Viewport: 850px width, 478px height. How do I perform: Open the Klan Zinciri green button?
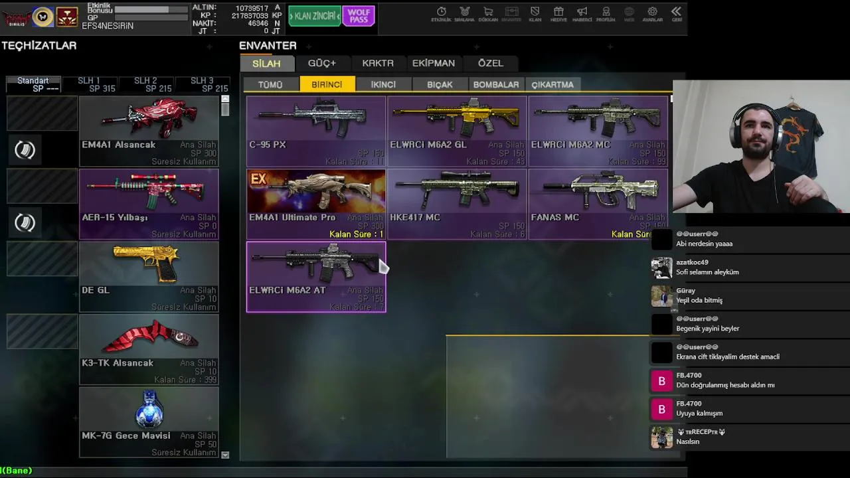(x=315, y=16)
